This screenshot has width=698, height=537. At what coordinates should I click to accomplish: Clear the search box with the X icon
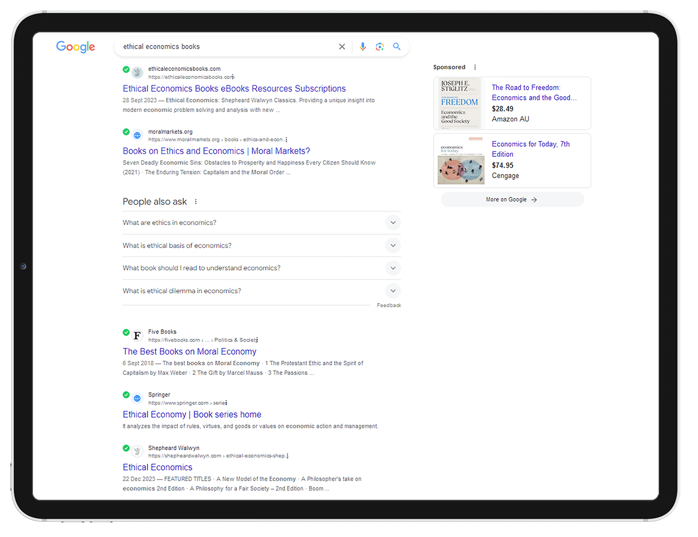(342, 47)
